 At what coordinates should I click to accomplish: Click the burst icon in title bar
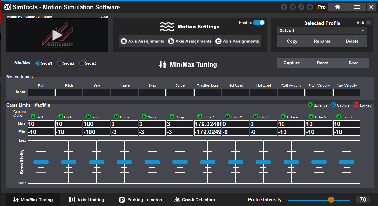pyautogui.click(x=293, y=7)
